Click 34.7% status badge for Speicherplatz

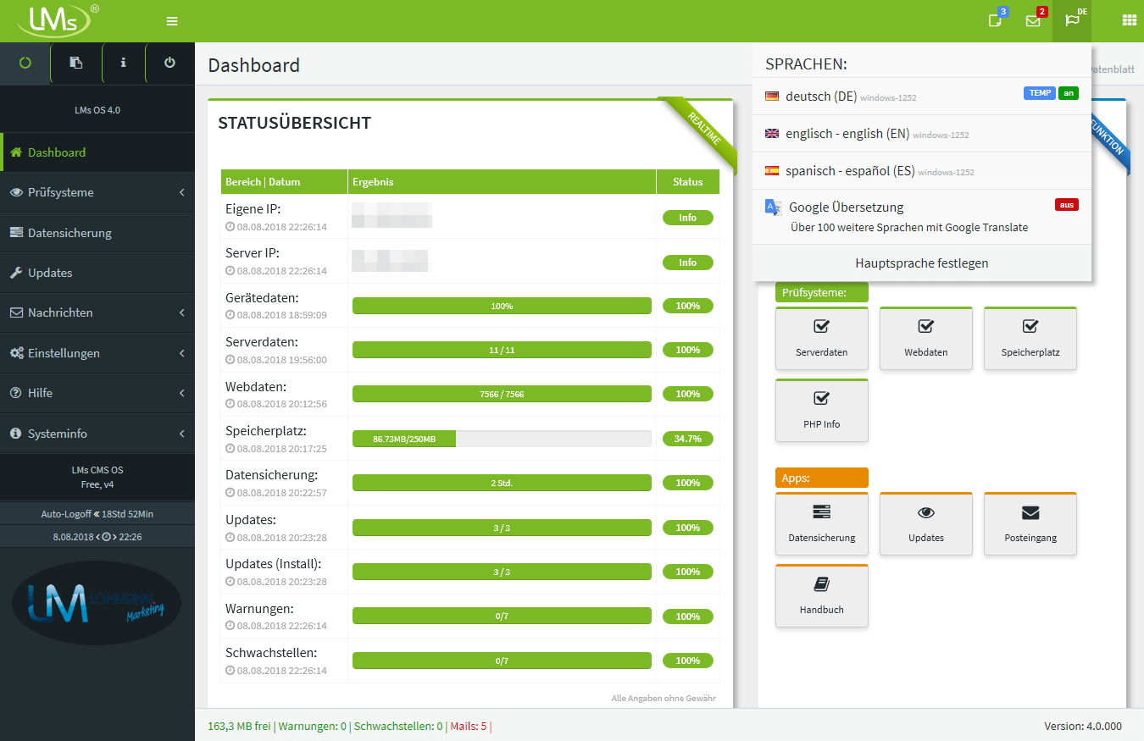(x=688, y=439)
